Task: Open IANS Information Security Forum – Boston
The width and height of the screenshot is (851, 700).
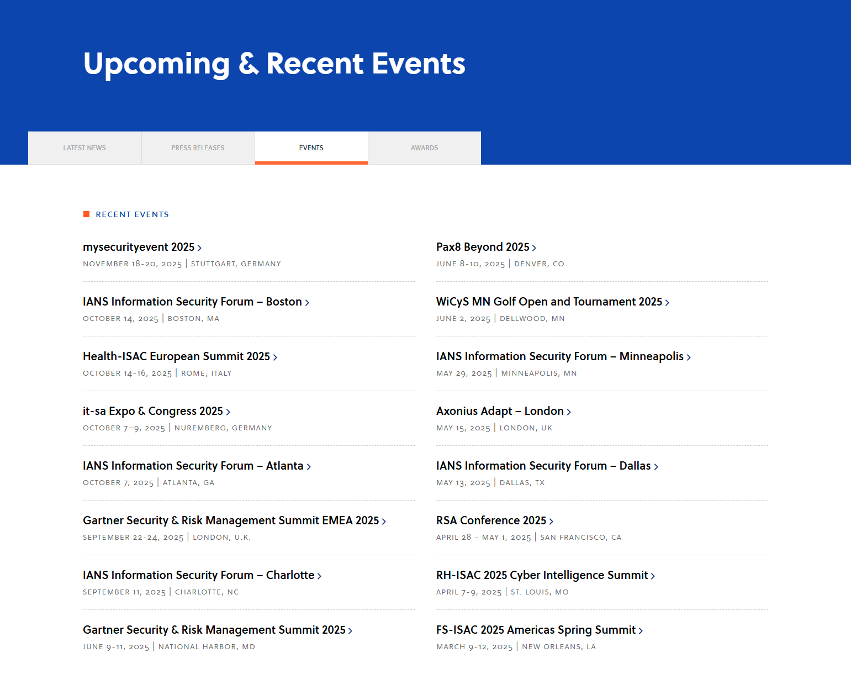Action: click(192, 302)
